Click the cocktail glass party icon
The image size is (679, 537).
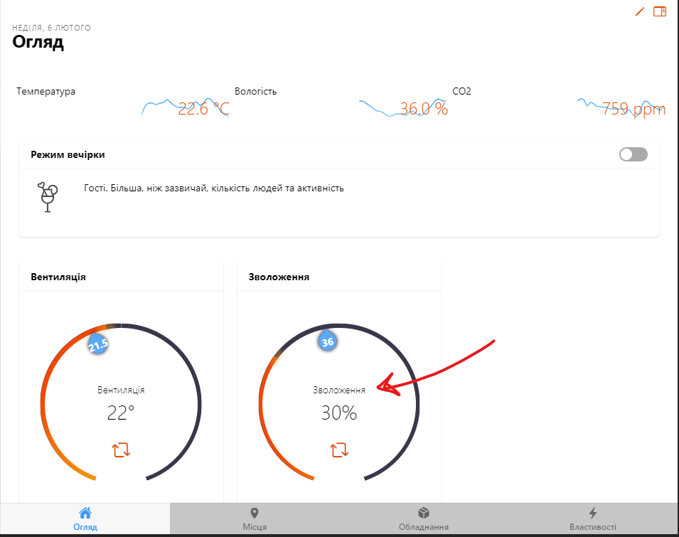click(47, 196)
